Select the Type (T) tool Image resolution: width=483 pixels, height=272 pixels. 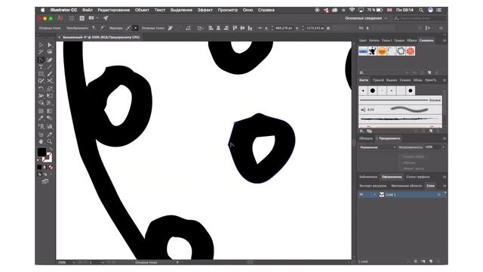click(x=41, y=66)
